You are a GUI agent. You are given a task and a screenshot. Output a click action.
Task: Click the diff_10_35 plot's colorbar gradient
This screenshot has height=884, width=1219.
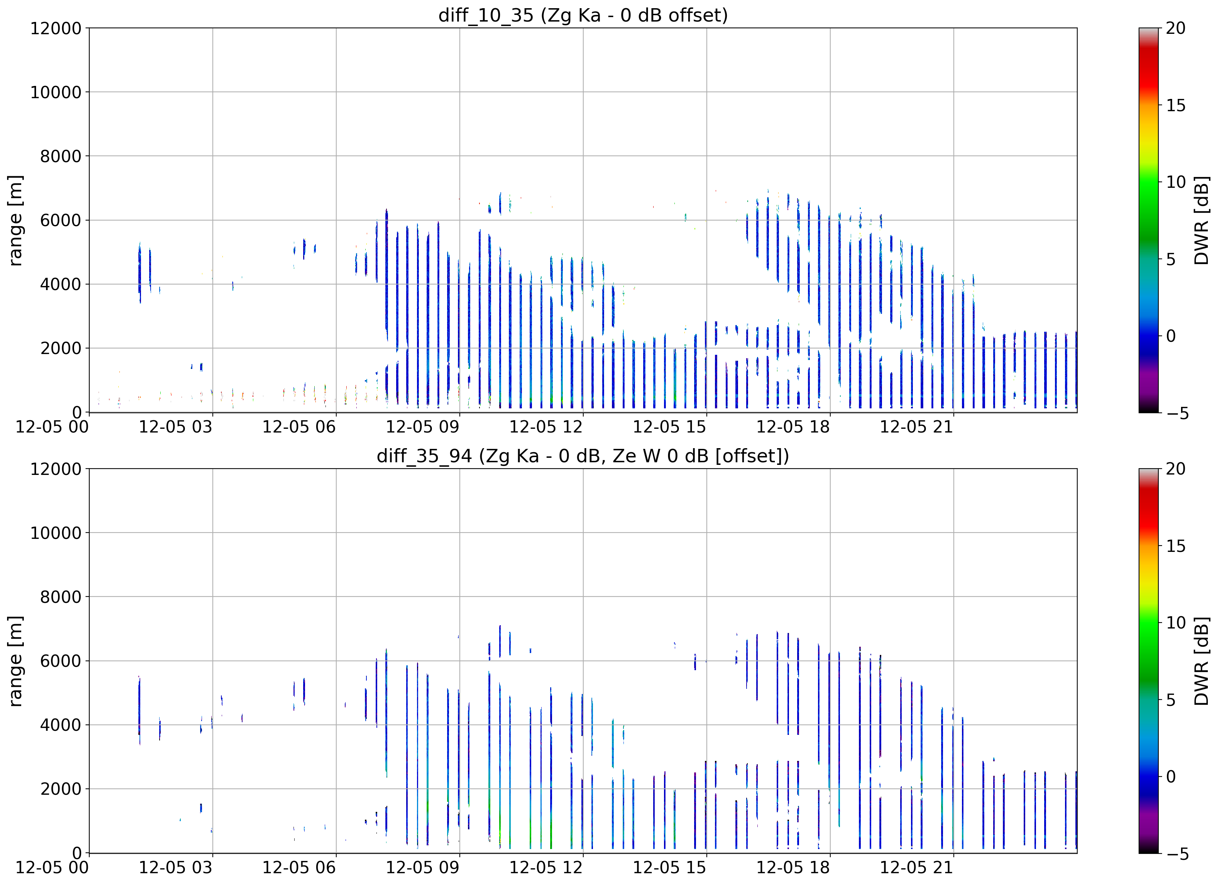(1149, 220)
